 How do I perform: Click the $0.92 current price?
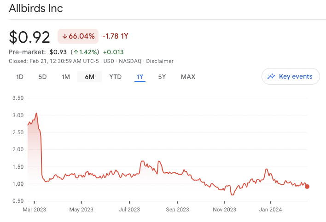click(x=29, y=37)
